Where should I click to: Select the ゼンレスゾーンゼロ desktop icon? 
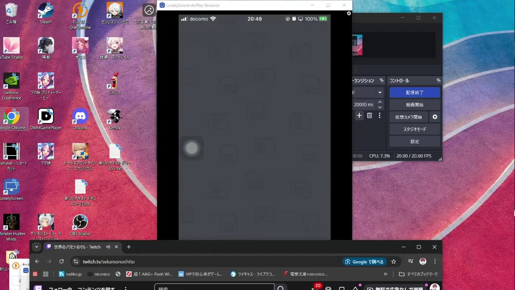(115, 13)
